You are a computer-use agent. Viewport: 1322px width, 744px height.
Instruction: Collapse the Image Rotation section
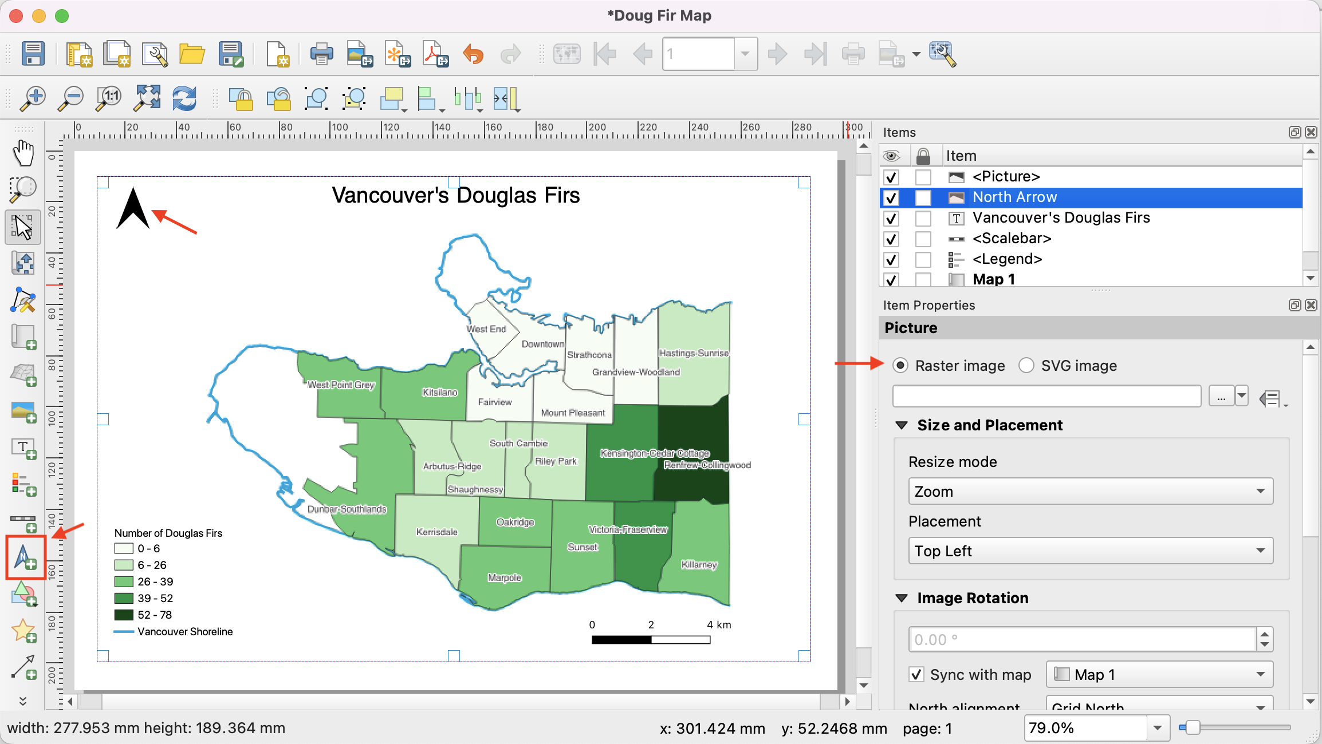pos(902,598)
